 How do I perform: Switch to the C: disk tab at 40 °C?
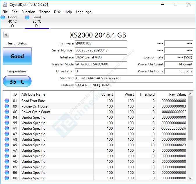coord(13,21)
